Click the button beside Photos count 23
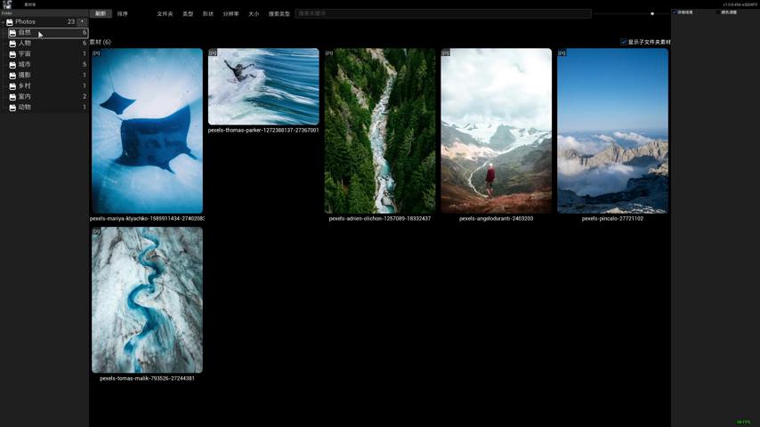 coord(83,21)
